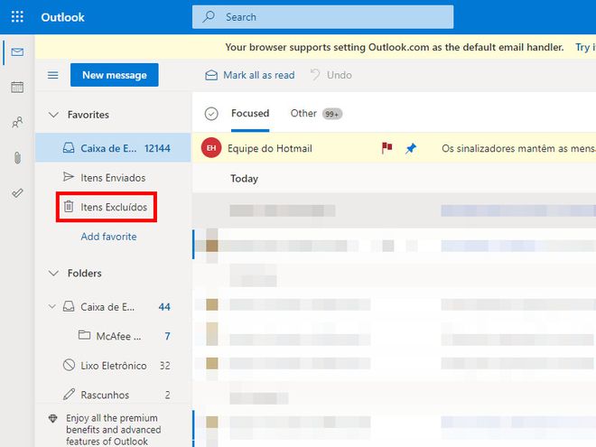Click the Hotmail preview text about sinalizadores
Screen dimensions: 596x447
518,148
